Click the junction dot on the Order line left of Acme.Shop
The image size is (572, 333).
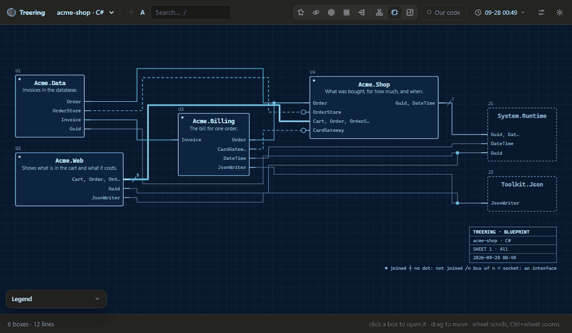(275, 103)
